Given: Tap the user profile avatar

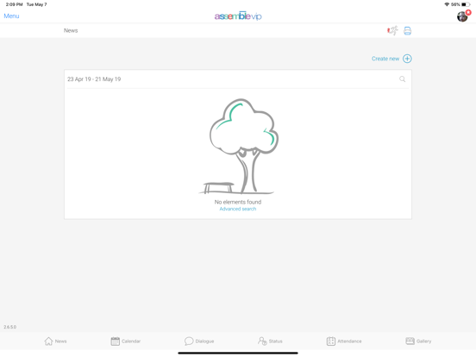Looking at the screenshot, I should coord(462,16).
